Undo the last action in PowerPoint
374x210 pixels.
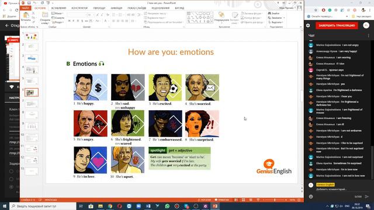pos(35,3)
